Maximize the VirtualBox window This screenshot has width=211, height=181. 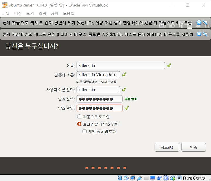(188, 5)
